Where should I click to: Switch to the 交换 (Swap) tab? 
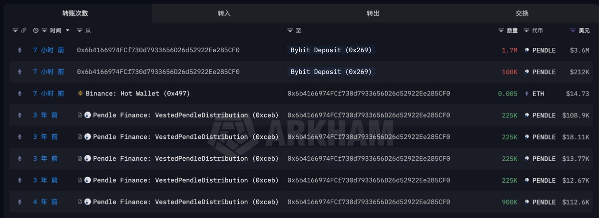click(522, 13)
